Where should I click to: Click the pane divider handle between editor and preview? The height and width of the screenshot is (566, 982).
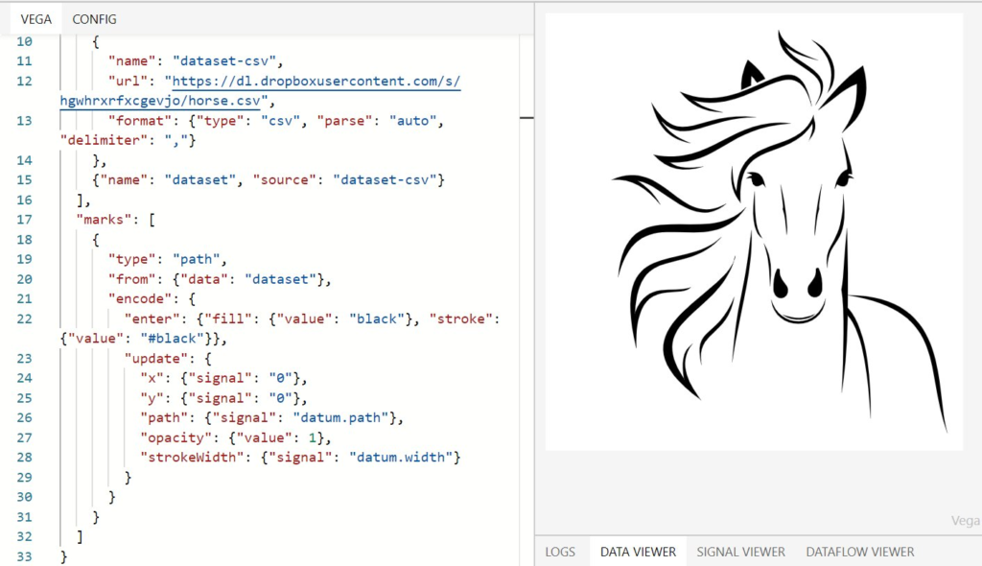[526, 117]
